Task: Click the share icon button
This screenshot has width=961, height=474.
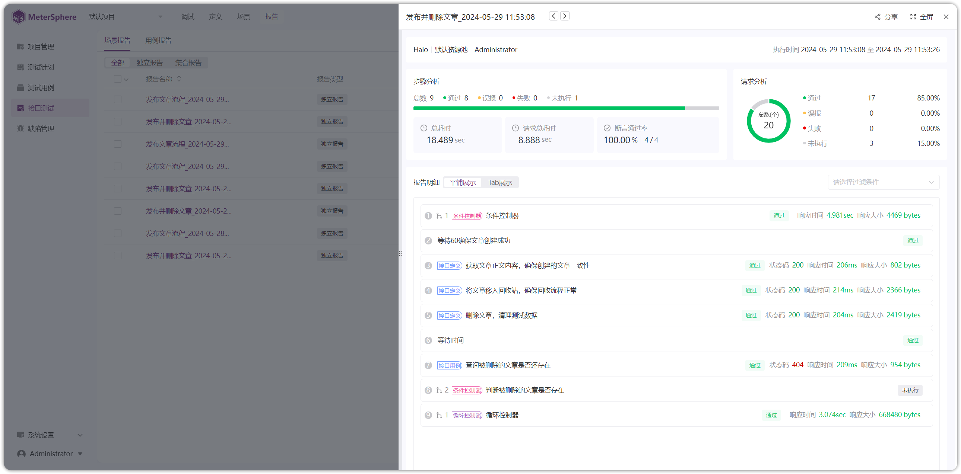Action: point(878,17)
